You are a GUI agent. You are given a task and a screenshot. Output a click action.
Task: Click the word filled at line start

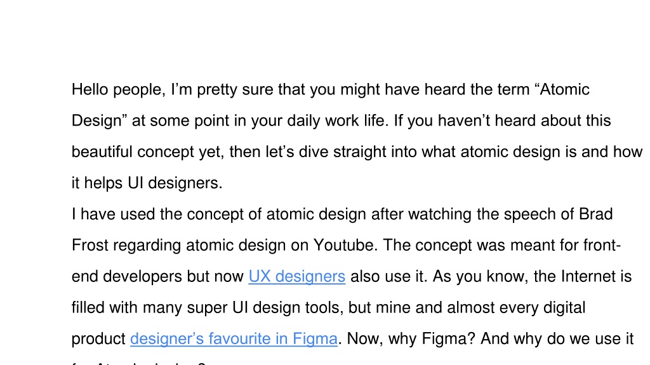88,307
